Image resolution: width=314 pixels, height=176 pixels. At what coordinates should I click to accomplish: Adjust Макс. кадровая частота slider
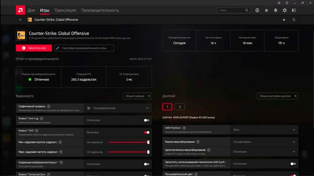tap(129, 152)
